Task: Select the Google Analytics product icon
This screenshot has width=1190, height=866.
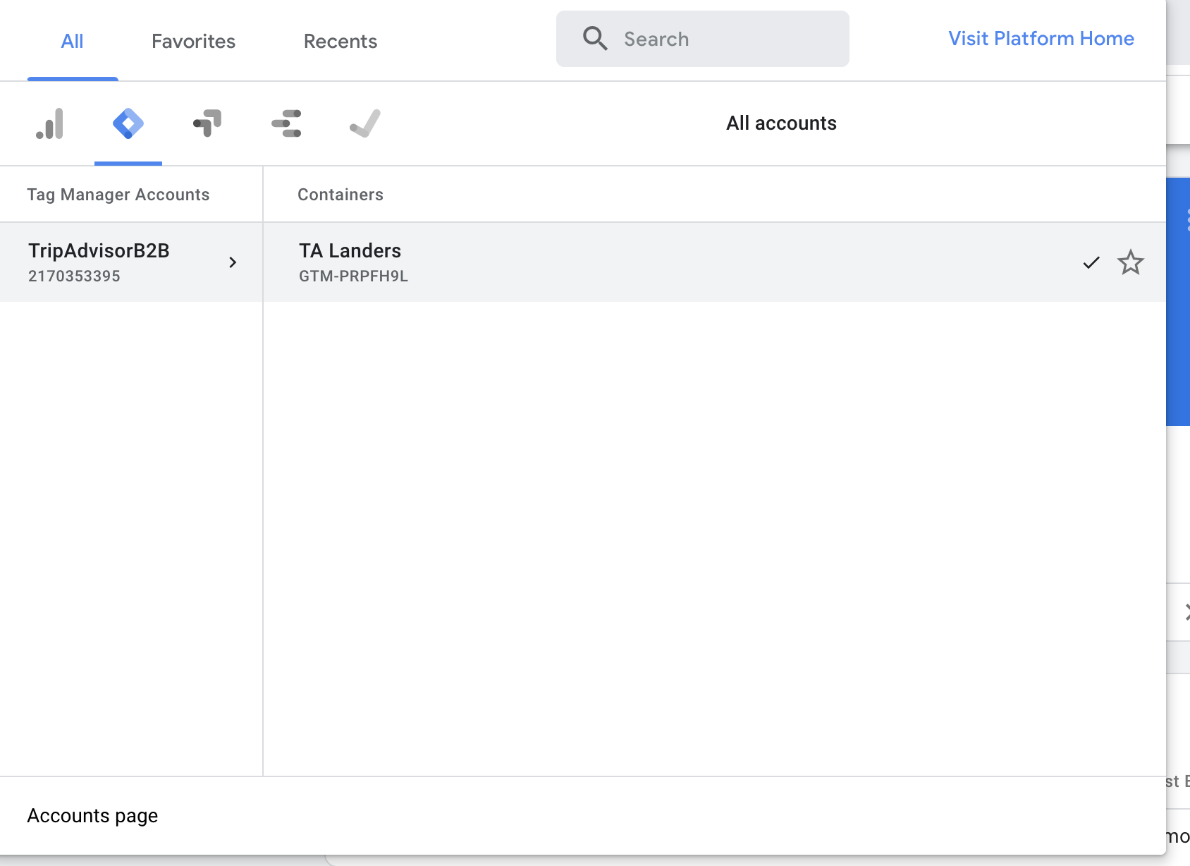Action: 50,123
